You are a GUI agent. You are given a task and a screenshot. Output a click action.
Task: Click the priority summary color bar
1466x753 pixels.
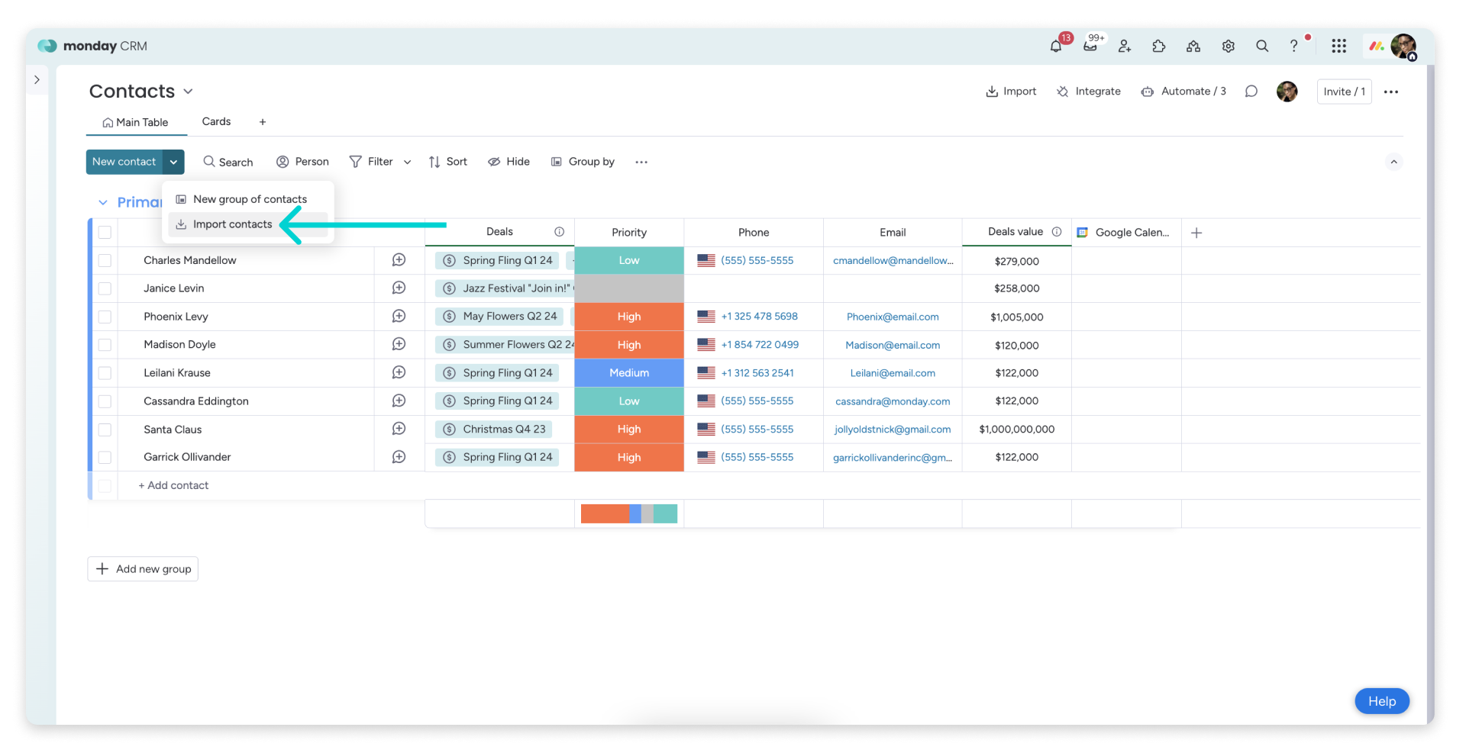pyautogui.click(x=629, y=514)
